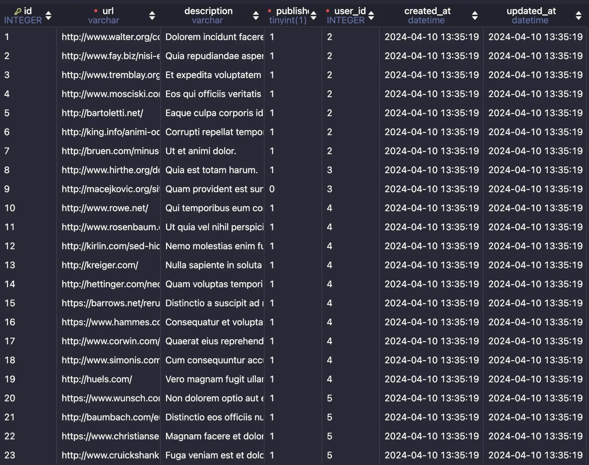This screenshot has width=589, height=465.
Task: Select the http://bartoletti.net/ url cell
Action: click(102, 113)
